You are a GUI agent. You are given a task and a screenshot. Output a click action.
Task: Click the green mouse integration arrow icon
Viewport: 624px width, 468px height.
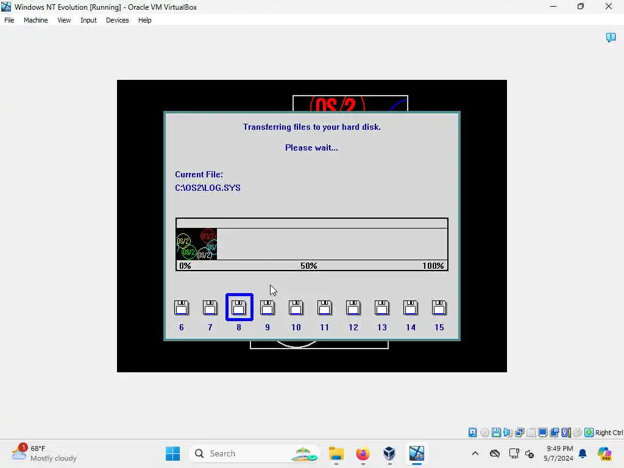tap(589, 432)
